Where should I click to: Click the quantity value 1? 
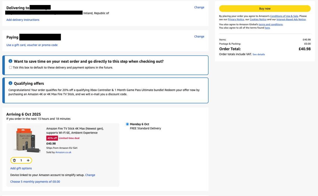click(21, 160)
